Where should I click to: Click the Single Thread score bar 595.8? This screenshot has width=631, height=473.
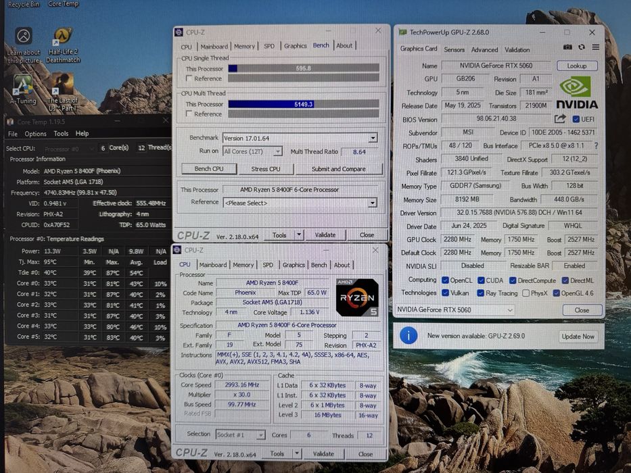[304, 68]
